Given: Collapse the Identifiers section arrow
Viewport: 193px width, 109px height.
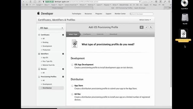Looking at the screenshot, I should 63,54.
